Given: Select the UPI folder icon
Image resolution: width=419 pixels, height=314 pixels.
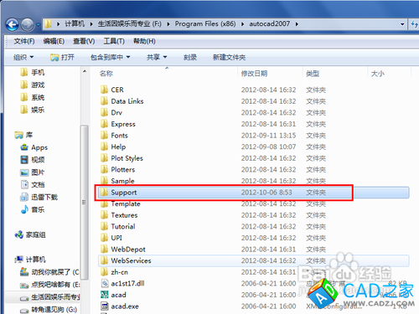Looking at the screenshot, I should (x=104, y=238).
